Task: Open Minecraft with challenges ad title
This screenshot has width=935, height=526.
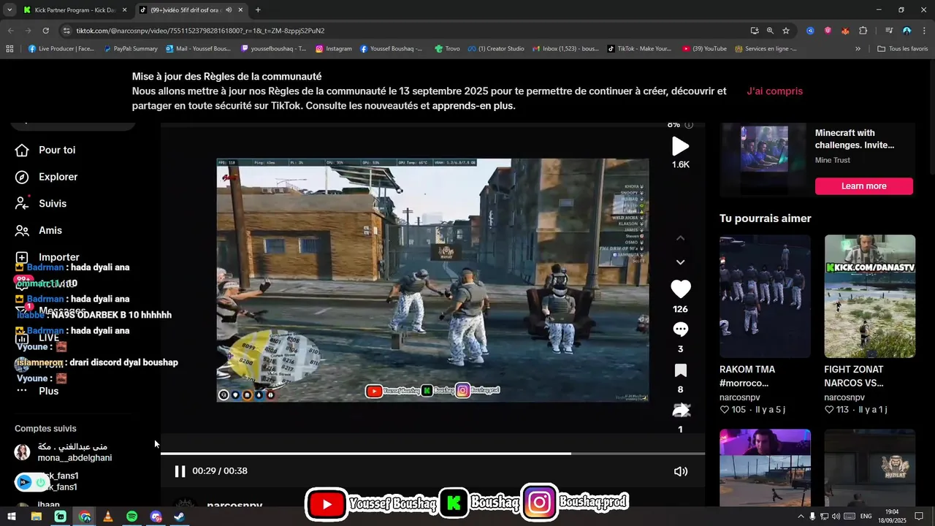Action: [x=855, y=139]
